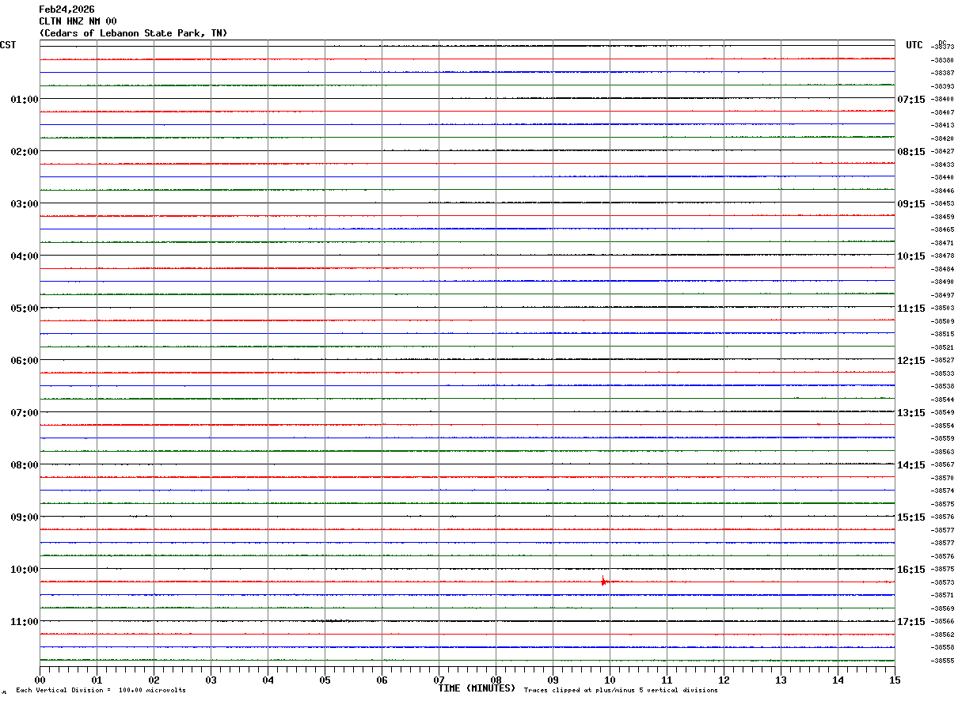Viewport: 958px width, 701px height.
Task: Click the 11:15 UTC time label
Action: pyautogui.click(x=911, y=308)
